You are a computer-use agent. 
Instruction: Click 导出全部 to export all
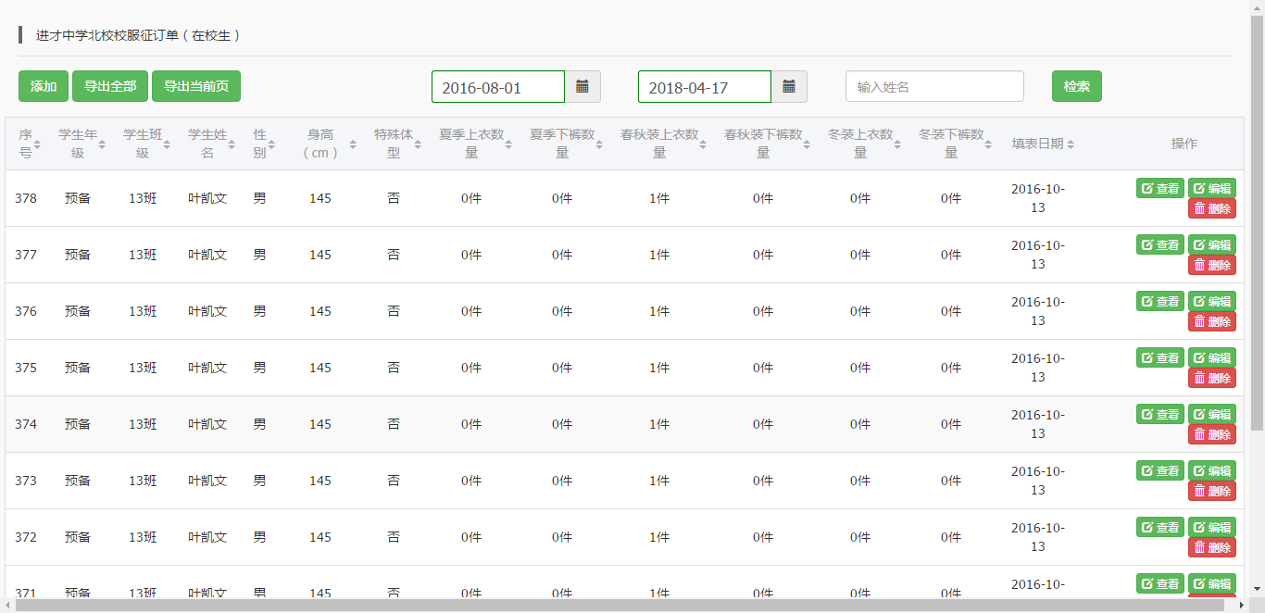coord(110,86)
